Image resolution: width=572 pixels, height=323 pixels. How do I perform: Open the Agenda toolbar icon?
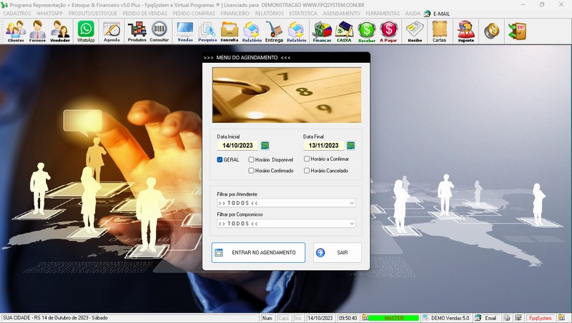click(x=112, y=31)
